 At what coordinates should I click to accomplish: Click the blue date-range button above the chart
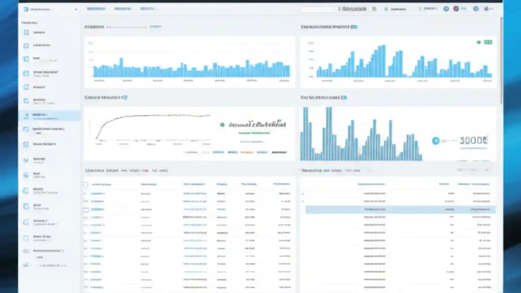click(155, 26)
